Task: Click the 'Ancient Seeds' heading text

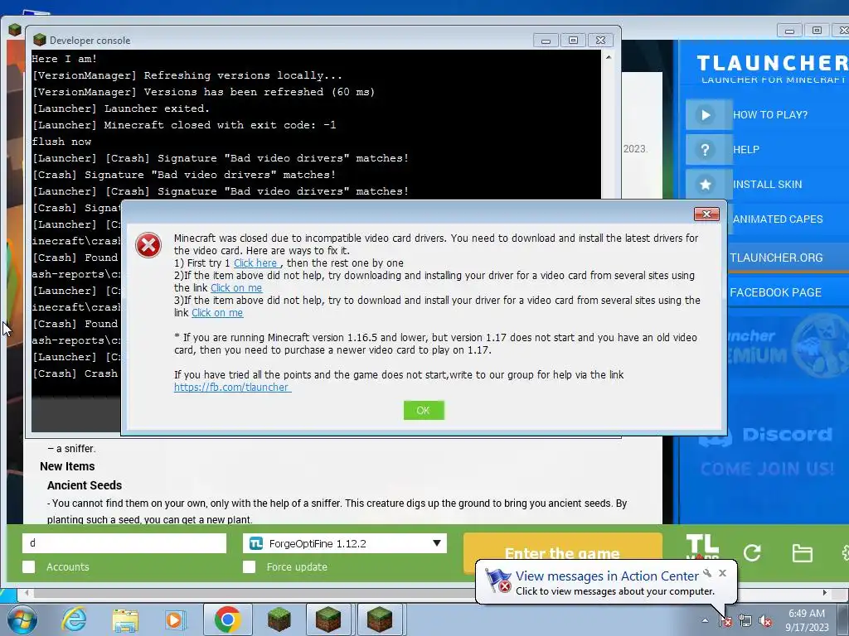Action: click(x=85, y=485)
